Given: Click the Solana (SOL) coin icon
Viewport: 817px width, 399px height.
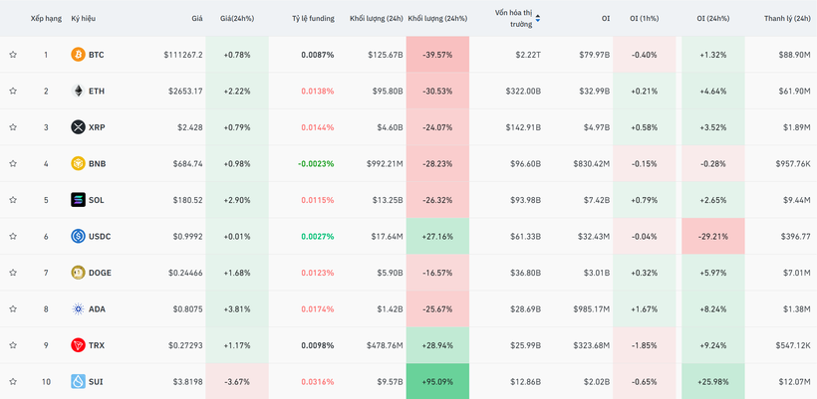Looking at the screenshot, I should point(78,200).
